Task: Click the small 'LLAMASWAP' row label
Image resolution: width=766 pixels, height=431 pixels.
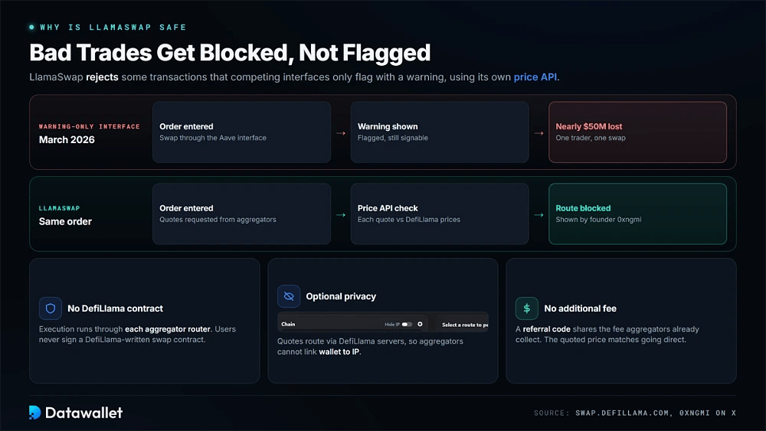Action: [x=59, y=208]
